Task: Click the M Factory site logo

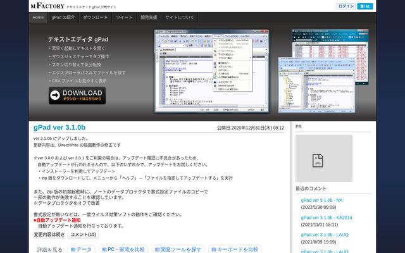Action: point(47,6)
